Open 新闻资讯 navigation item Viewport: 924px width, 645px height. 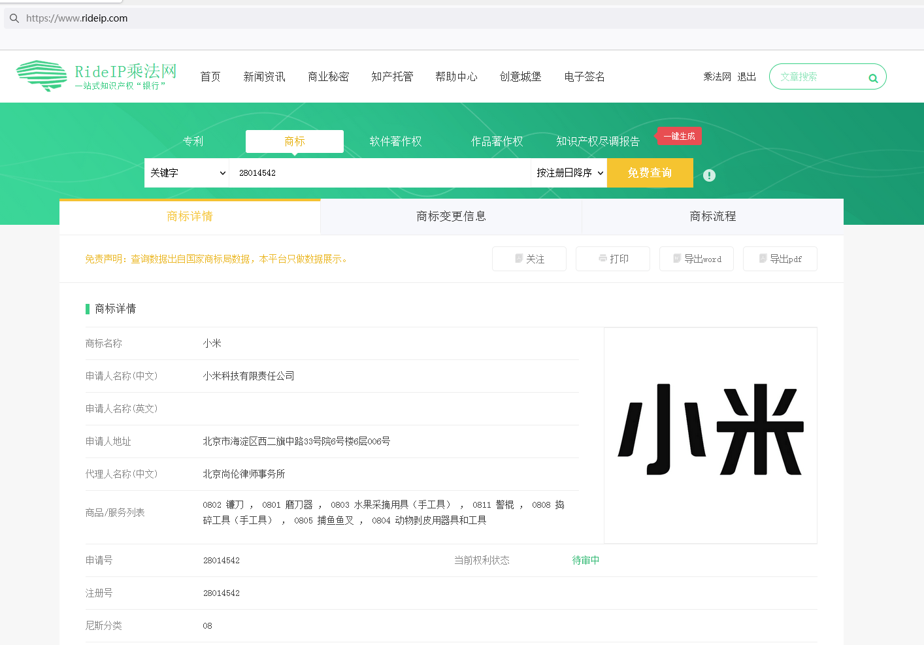click(264, 76)
